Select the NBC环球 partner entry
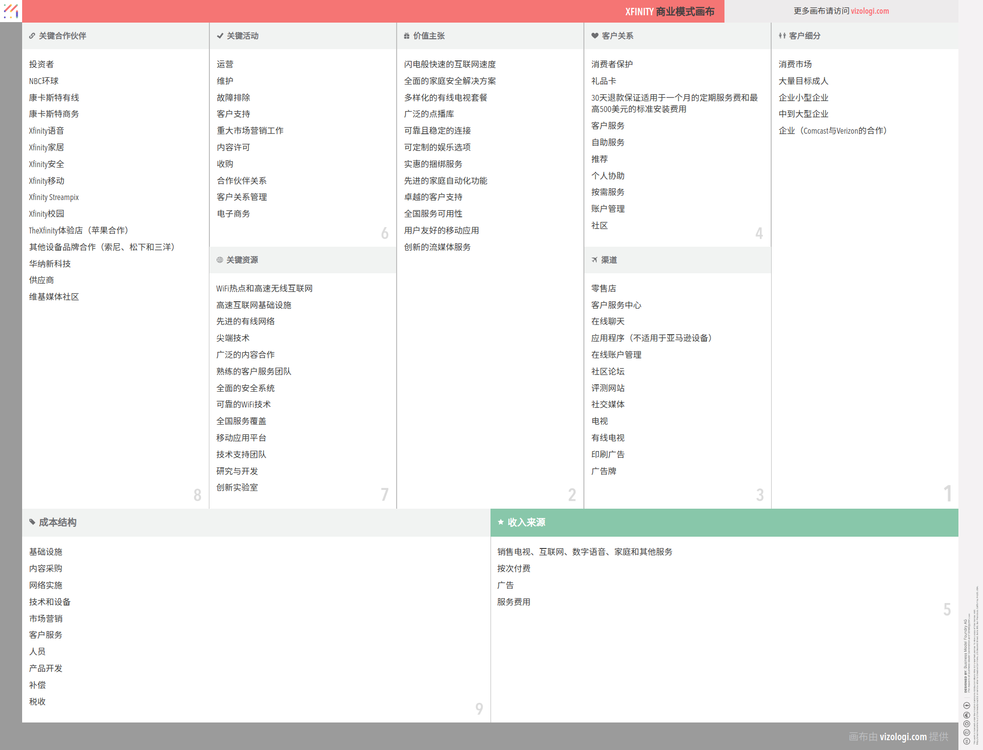The width and height of the screenshot is (983, 750). tap(44, 81)
